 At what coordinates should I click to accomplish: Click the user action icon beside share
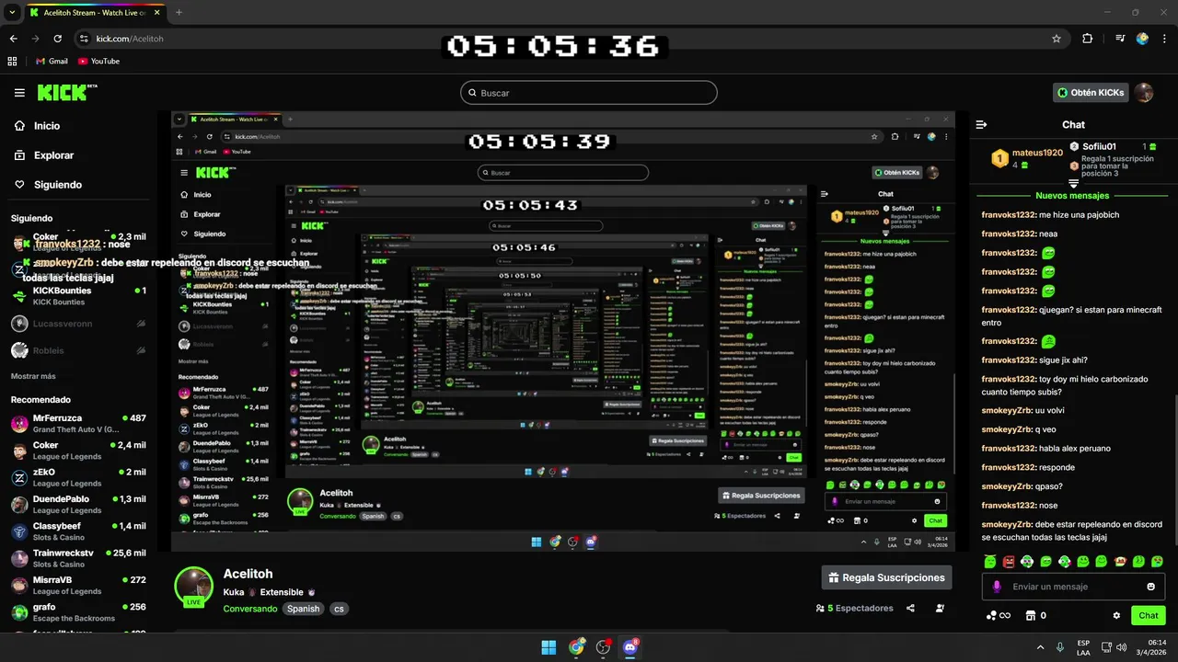point(940,608)
